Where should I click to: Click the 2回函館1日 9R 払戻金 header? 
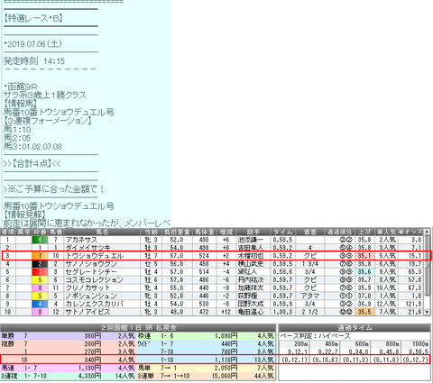138,327
